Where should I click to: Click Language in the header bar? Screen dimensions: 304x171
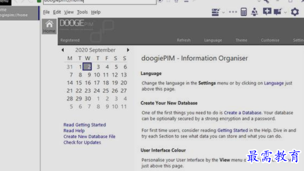pyautogui.click(x=213, y=40)
